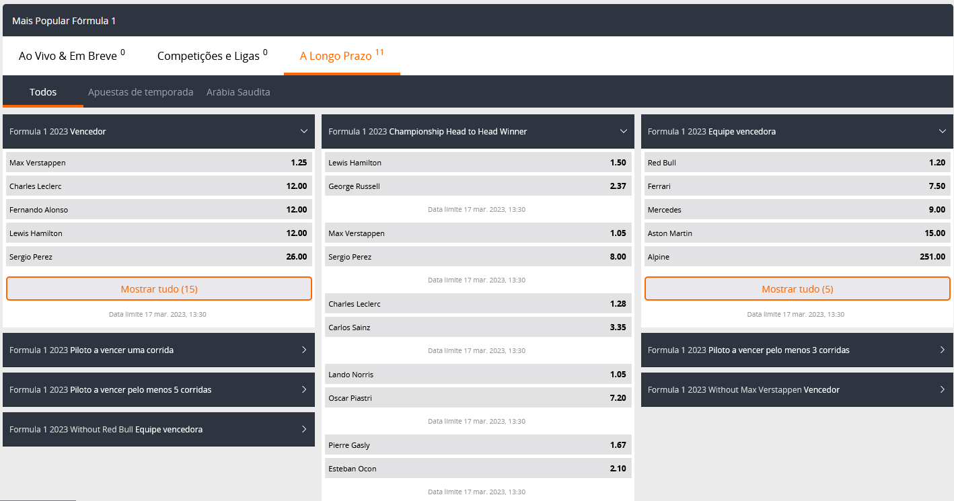Bet on Max Verstappen at 1.25
954x501 pixels.
click(159, 163)
